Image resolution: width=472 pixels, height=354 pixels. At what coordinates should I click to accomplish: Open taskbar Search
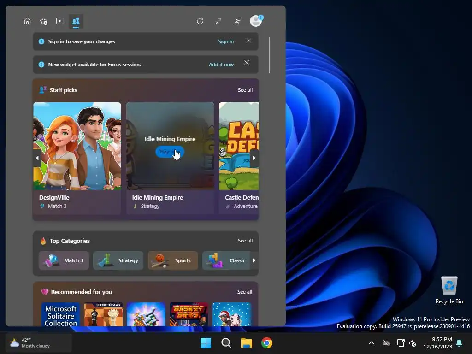pos(226,343)
